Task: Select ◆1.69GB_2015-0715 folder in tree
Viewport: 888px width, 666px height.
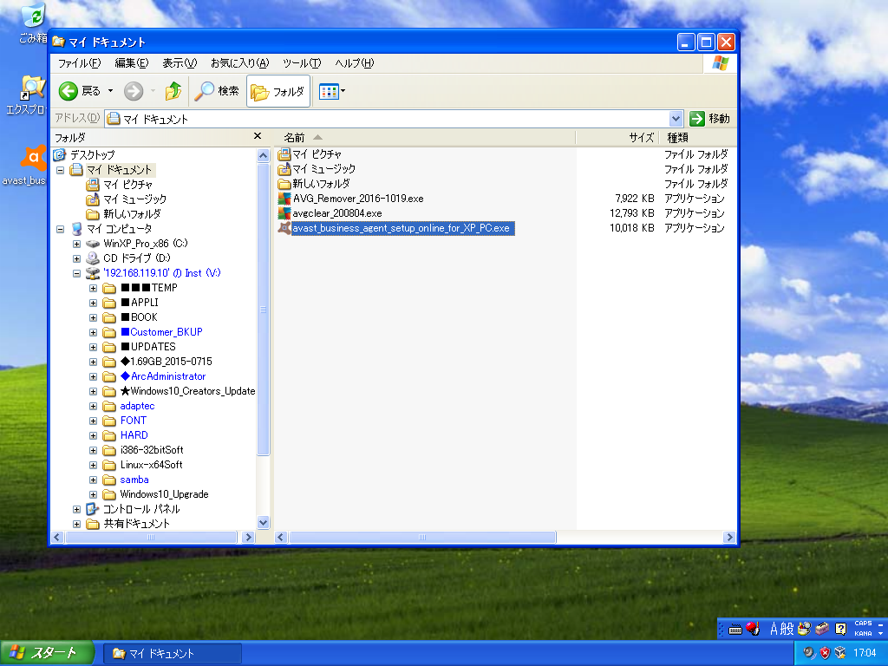Action: [158, 362]
